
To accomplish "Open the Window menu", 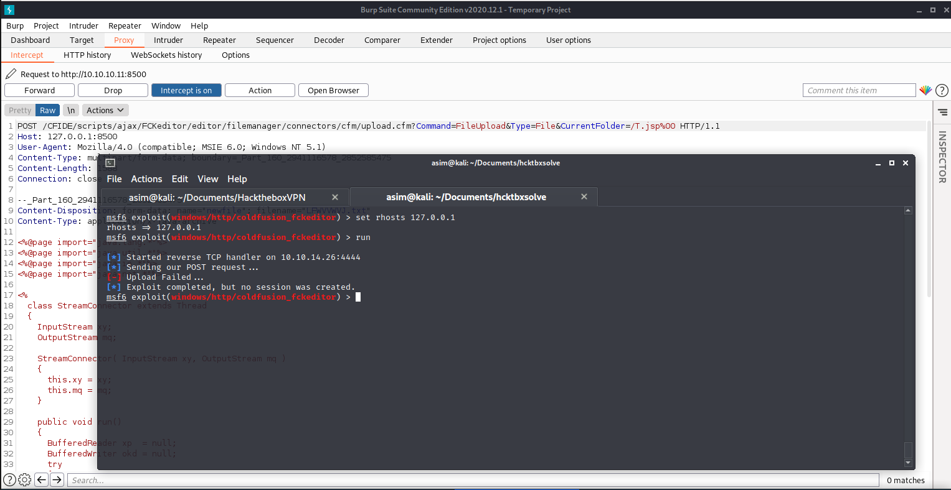I will pyautogui.click(x=166, y=25).
